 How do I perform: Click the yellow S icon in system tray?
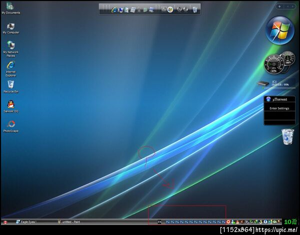(261, 222)
